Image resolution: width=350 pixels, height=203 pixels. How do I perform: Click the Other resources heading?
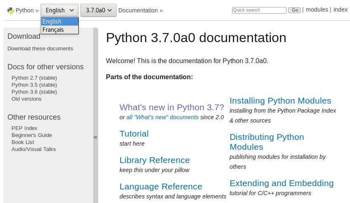34,117
